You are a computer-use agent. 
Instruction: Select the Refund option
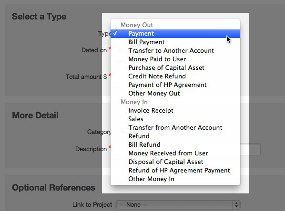[175, 136]
